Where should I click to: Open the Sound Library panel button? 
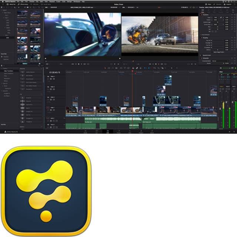point(46,4)
